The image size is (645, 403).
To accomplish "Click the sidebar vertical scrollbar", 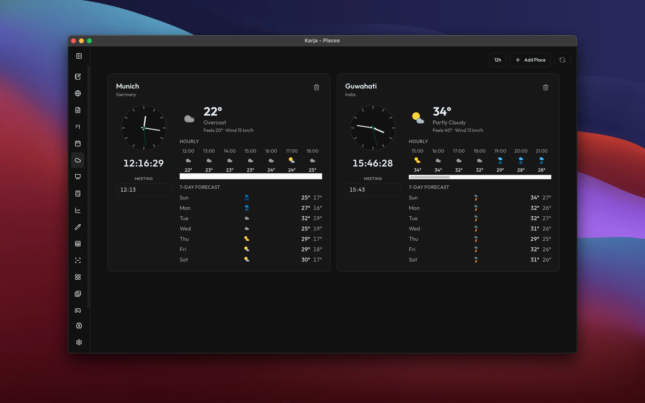I will [x=88, y=187].
